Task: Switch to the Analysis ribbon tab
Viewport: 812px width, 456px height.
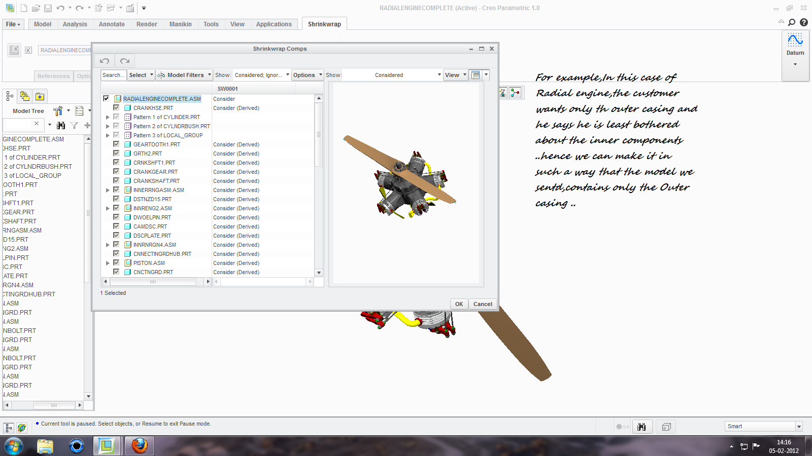Action: tap(75, 24)
